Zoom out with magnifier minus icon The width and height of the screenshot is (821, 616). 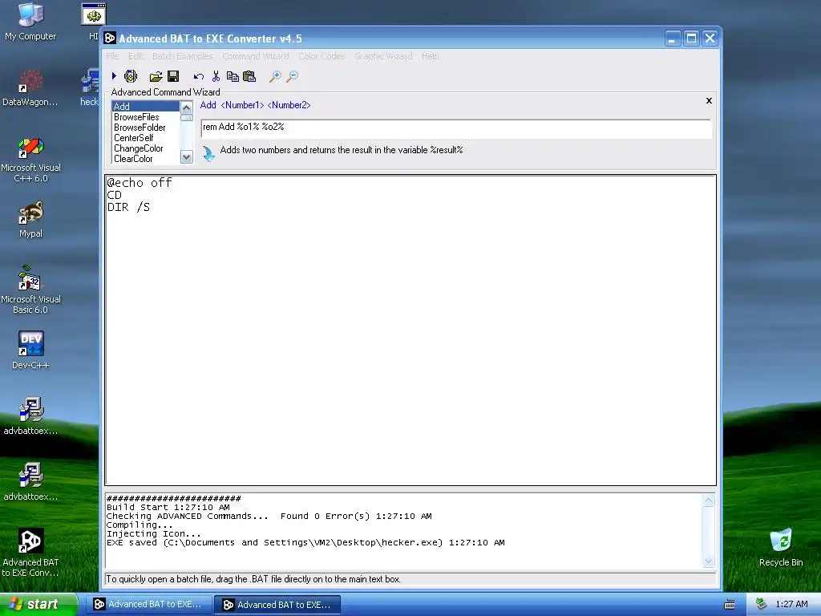click(x=292, y=77)
